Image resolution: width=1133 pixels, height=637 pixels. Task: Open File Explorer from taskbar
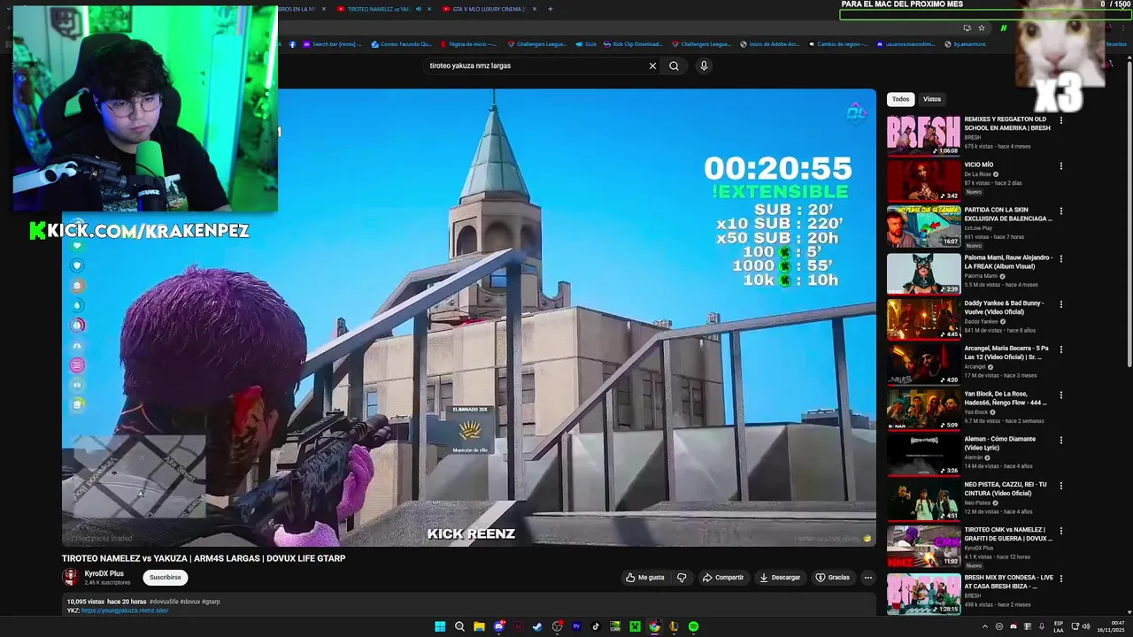(x=479, y=626)
